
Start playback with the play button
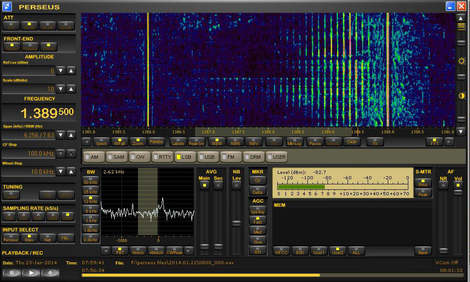click(x=31, y=273)
